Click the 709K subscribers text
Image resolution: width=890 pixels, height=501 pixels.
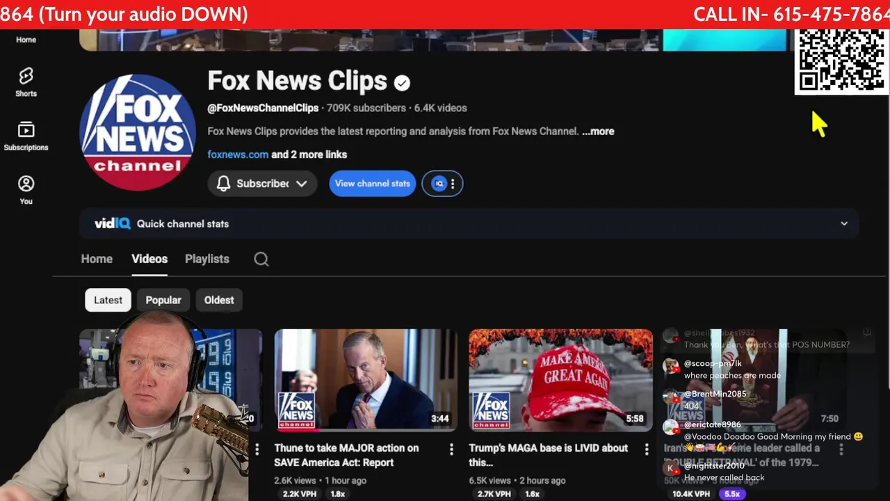tap(366, 108)
